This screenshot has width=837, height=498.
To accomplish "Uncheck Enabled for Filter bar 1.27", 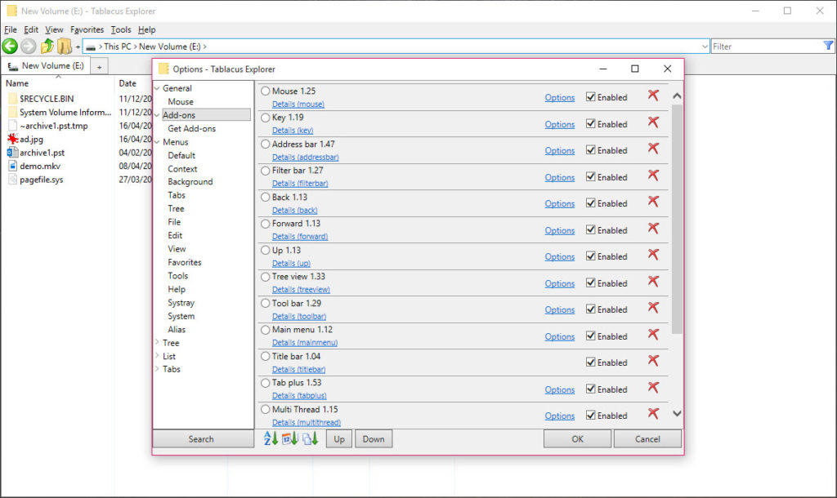I will click(590, 176).
